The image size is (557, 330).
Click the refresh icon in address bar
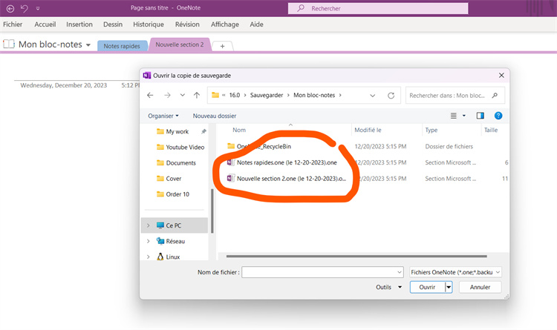click(x=391, y=96)
